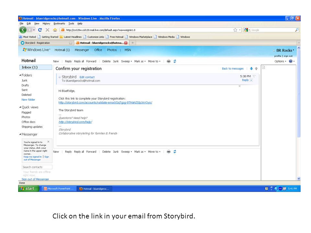Viewport: 311px width, 233px height.
Task: Switch to the Storybird - Registration tab
Action: [46, 43]
